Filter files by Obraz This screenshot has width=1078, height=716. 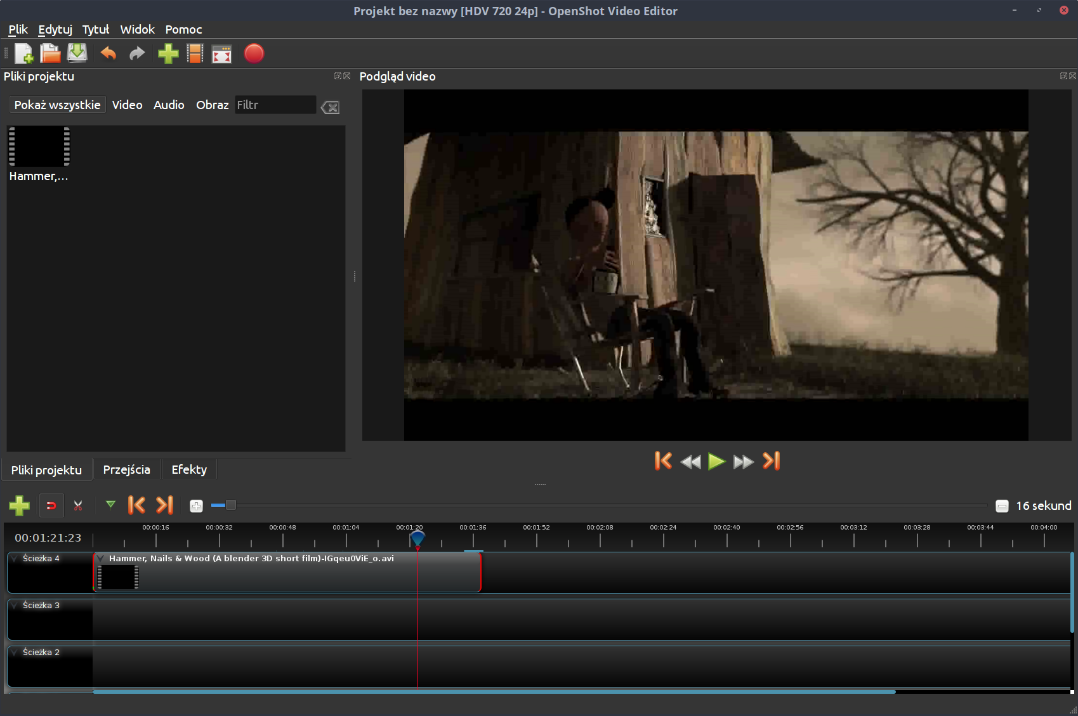[213, 105]
